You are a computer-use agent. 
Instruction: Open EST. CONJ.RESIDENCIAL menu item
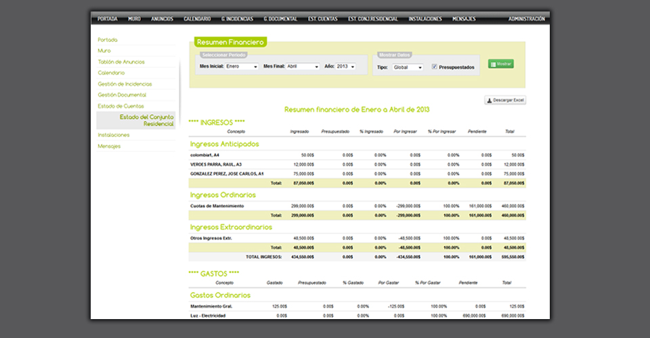pos(373,19)
